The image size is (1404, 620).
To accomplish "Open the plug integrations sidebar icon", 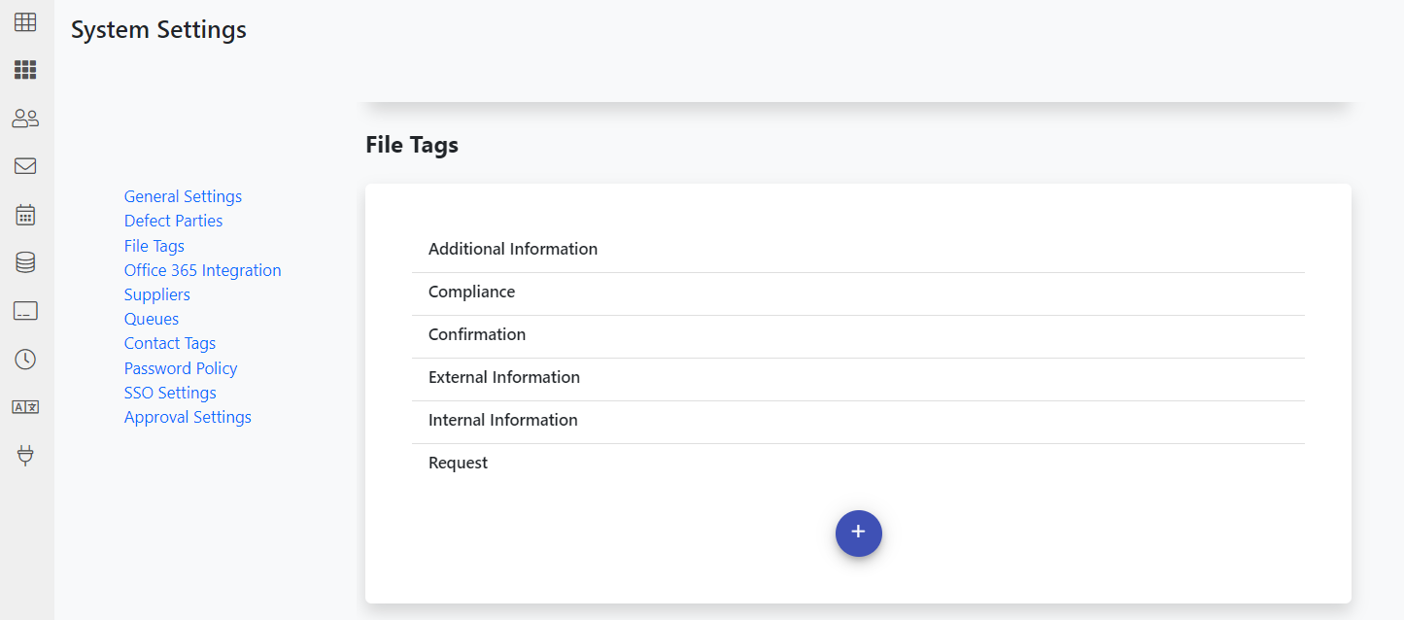I will [25, 455].
